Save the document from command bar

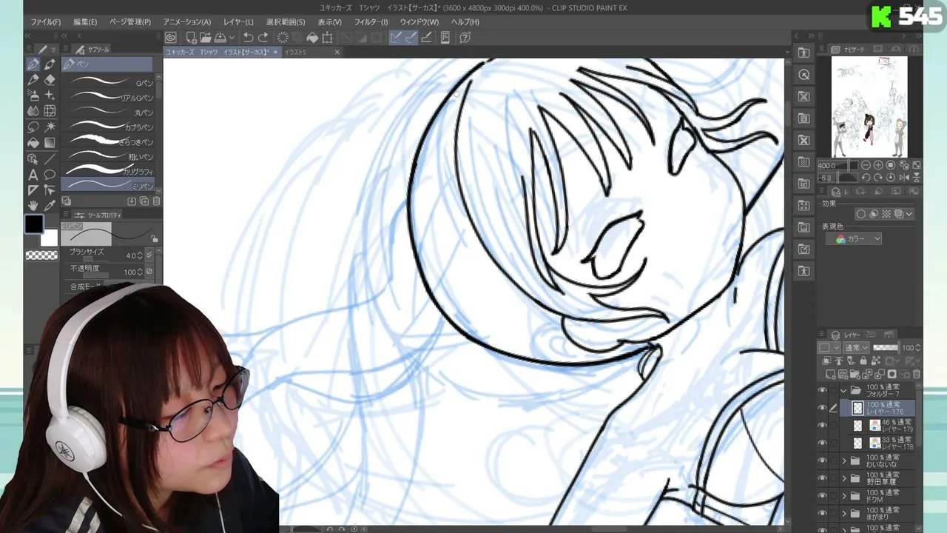[220, 38]
